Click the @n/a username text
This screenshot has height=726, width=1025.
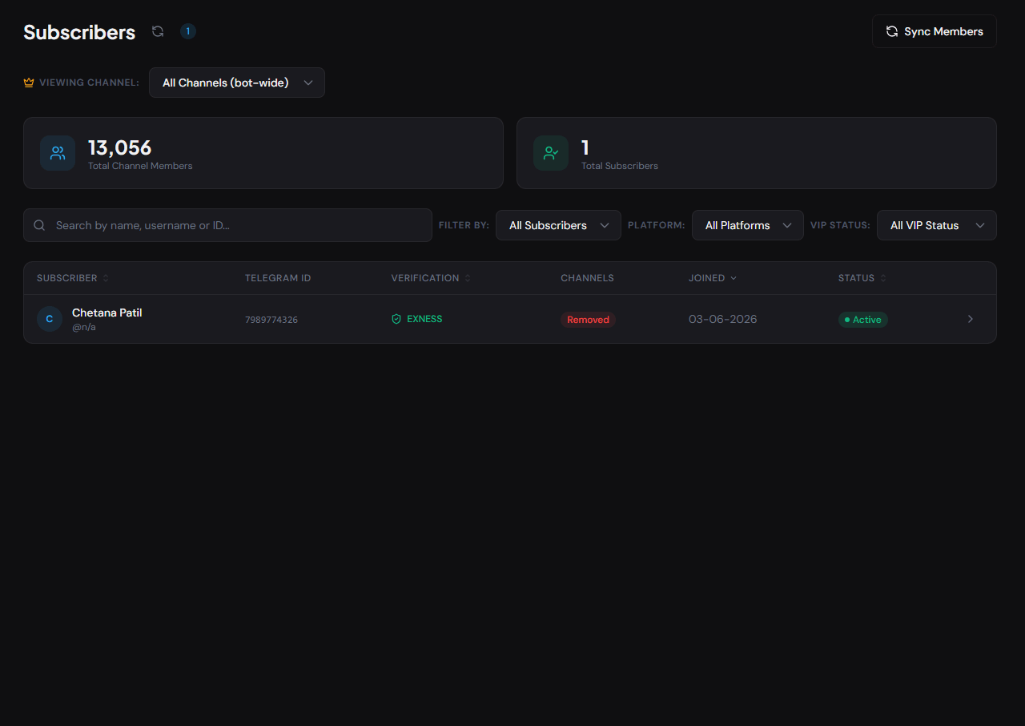[x=84, y=327]
